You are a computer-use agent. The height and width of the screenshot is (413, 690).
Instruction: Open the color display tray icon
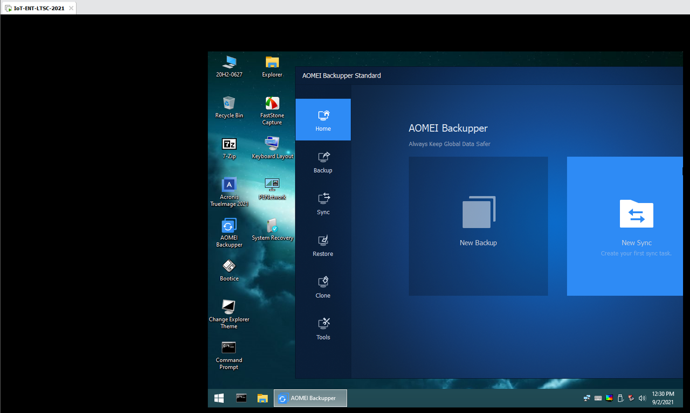click(609, 398)
